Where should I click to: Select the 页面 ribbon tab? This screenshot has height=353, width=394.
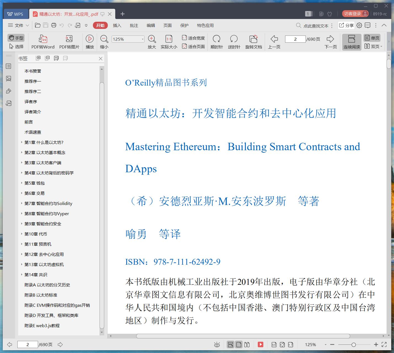point(167,25)
